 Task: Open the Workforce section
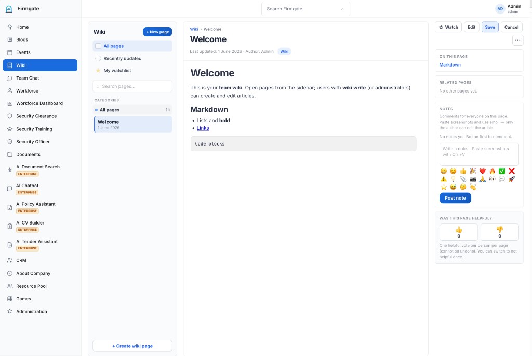tap(40, 91)
